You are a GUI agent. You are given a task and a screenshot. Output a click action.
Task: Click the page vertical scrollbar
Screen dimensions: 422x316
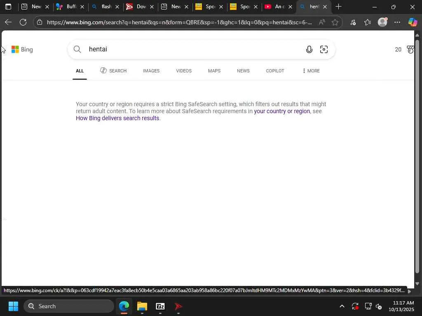coord(417,156)
